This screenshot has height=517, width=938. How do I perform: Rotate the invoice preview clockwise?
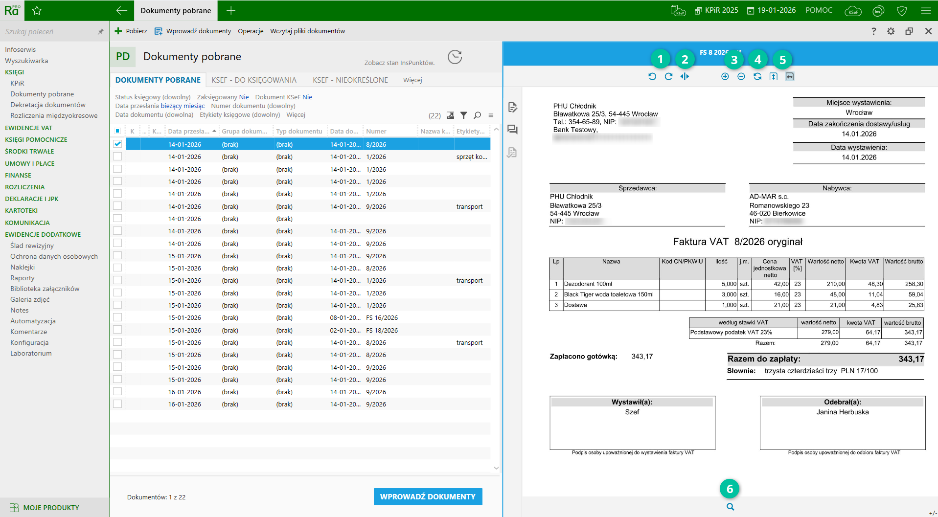tap(668, 76)
